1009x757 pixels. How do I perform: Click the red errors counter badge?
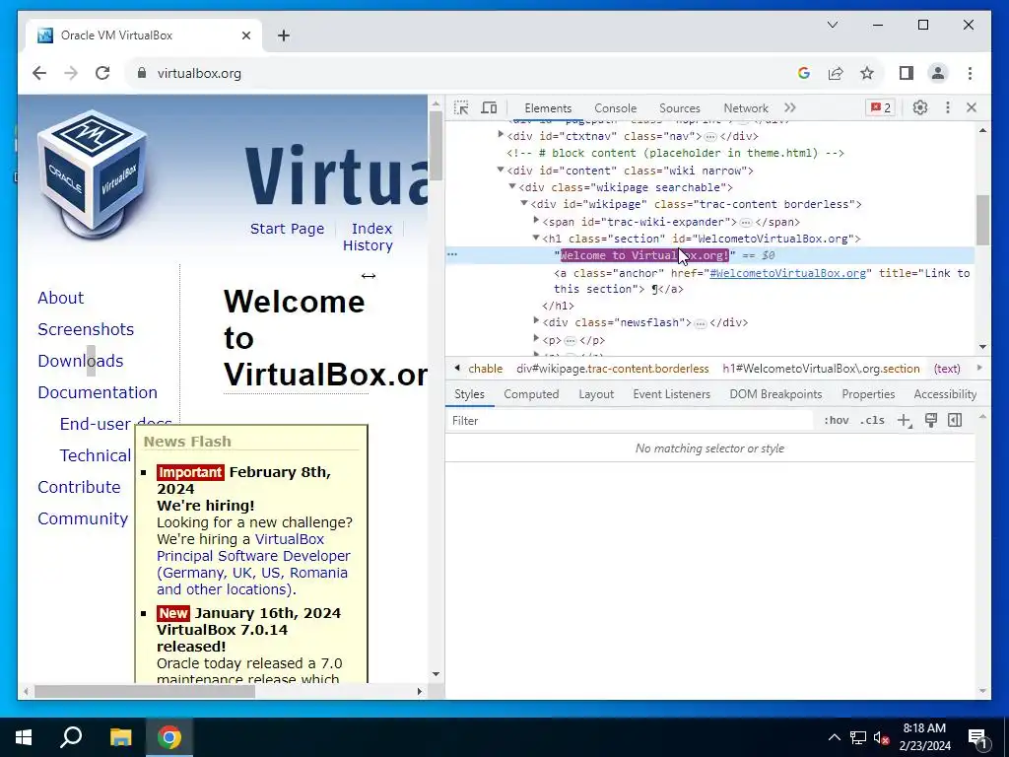click(881, 107)
